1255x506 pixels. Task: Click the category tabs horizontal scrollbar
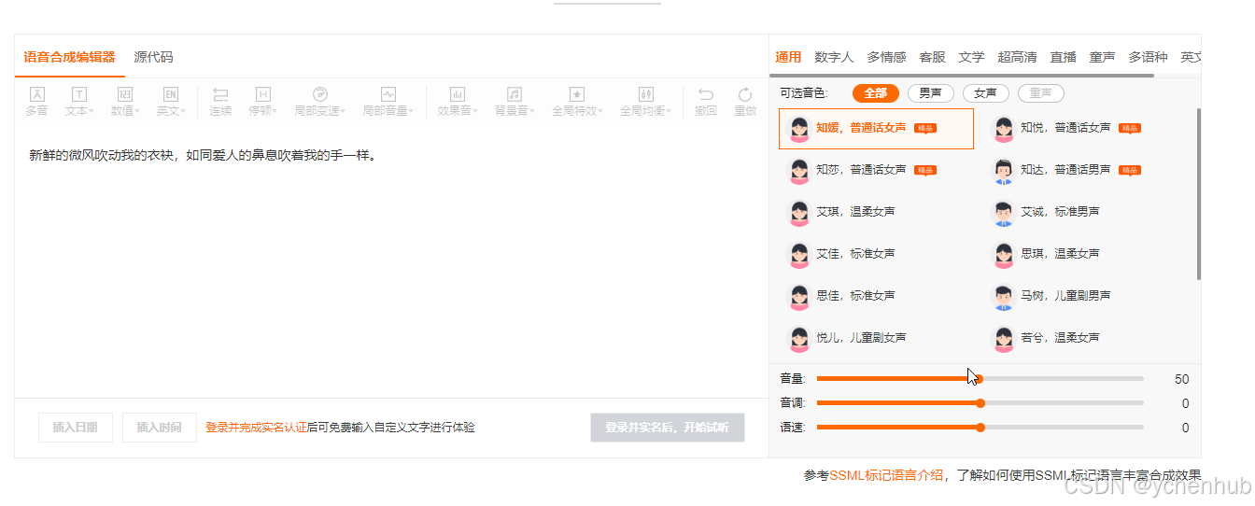click(964, 75)
